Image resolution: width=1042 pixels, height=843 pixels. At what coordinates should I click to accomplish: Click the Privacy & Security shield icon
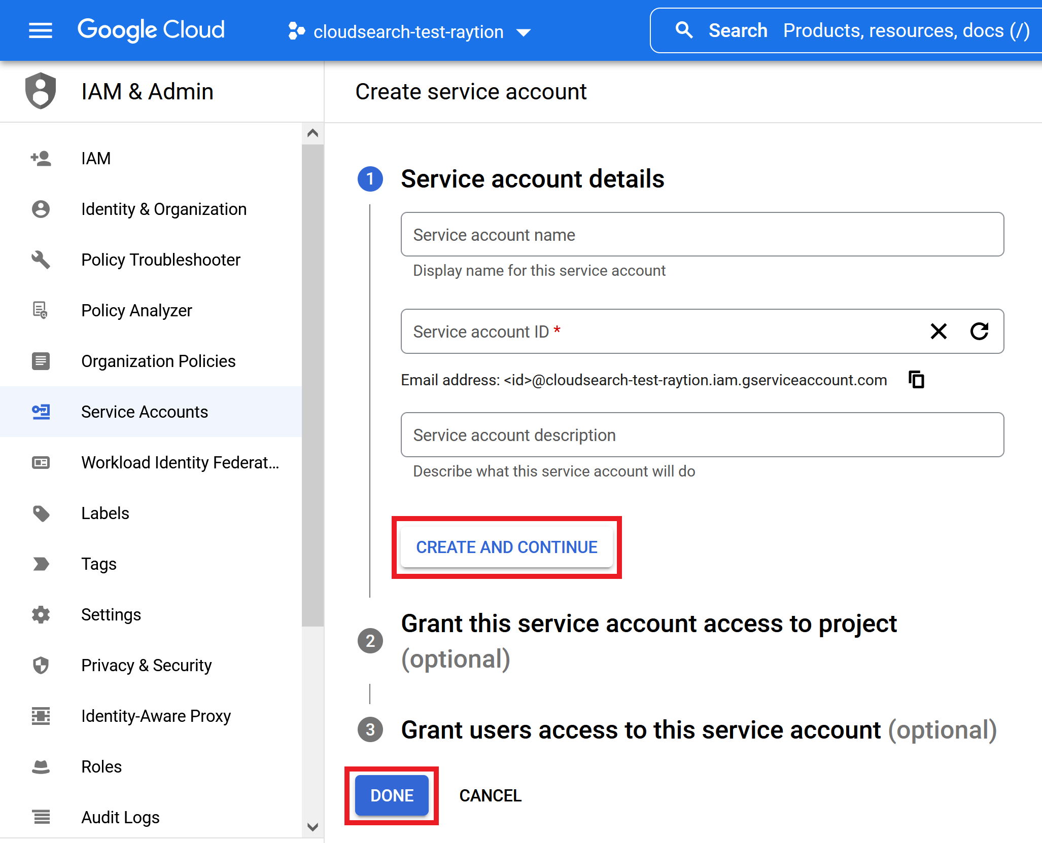point(41,665)
